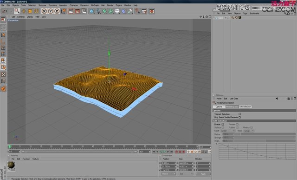Screen dimensions: 297x180
Task: Click the checkered texture mode icon
Action: [x=3, y=74]
